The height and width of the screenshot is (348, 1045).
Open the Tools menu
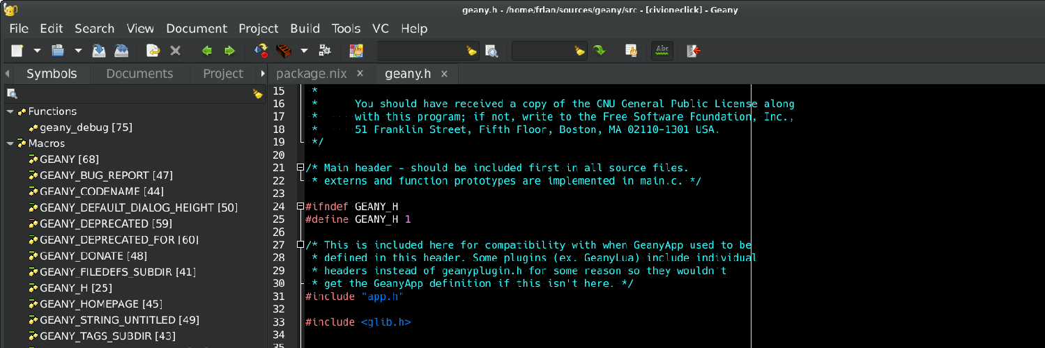pyautogui.click(x=346, y=29)
